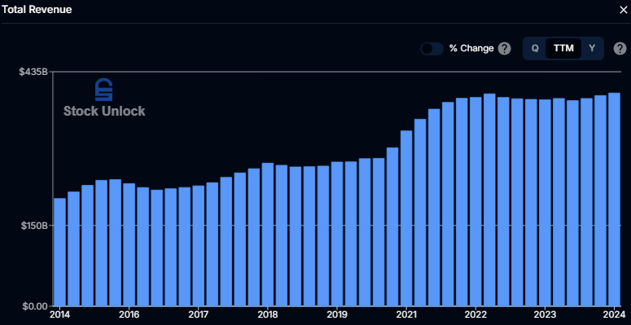The width and height of the screenshot is (631, 325).
Task: Open help icon right of Y tab
Action: coord(620,49)
